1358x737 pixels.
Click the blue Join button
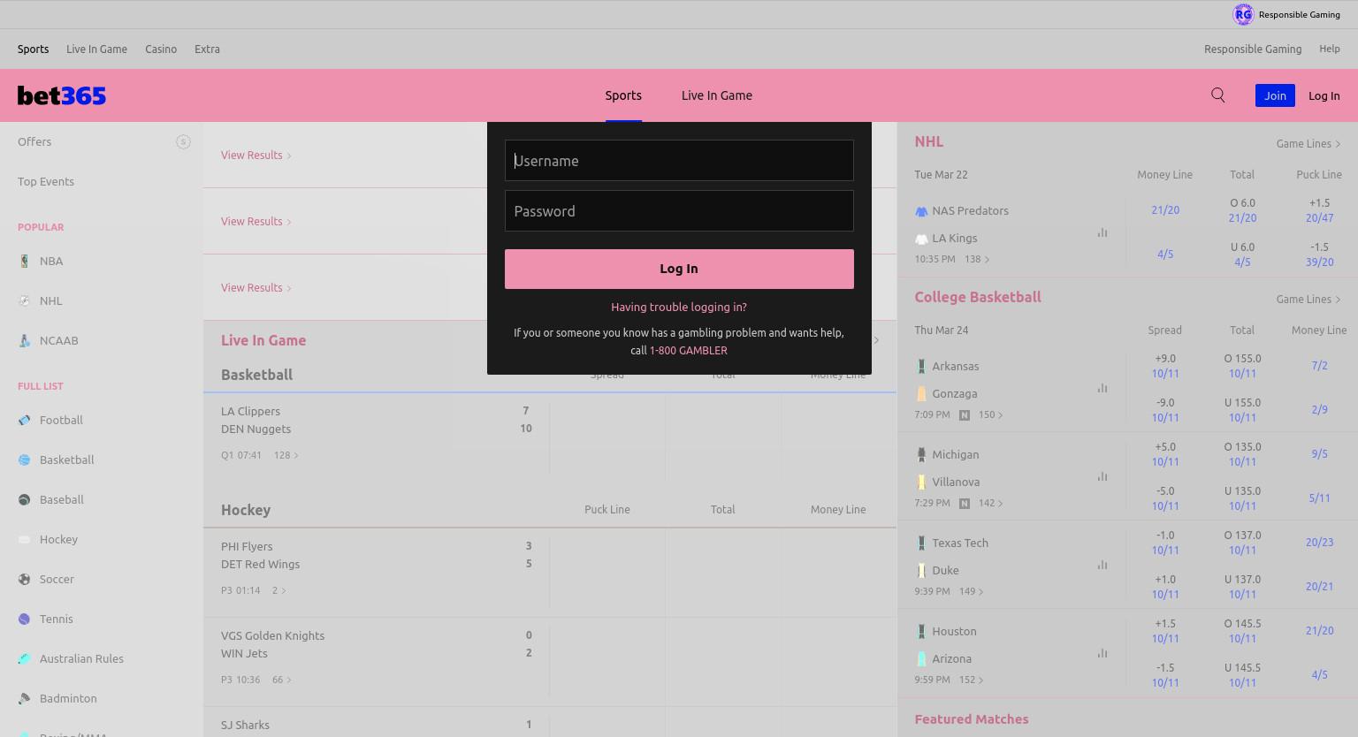coord(1275,95)
